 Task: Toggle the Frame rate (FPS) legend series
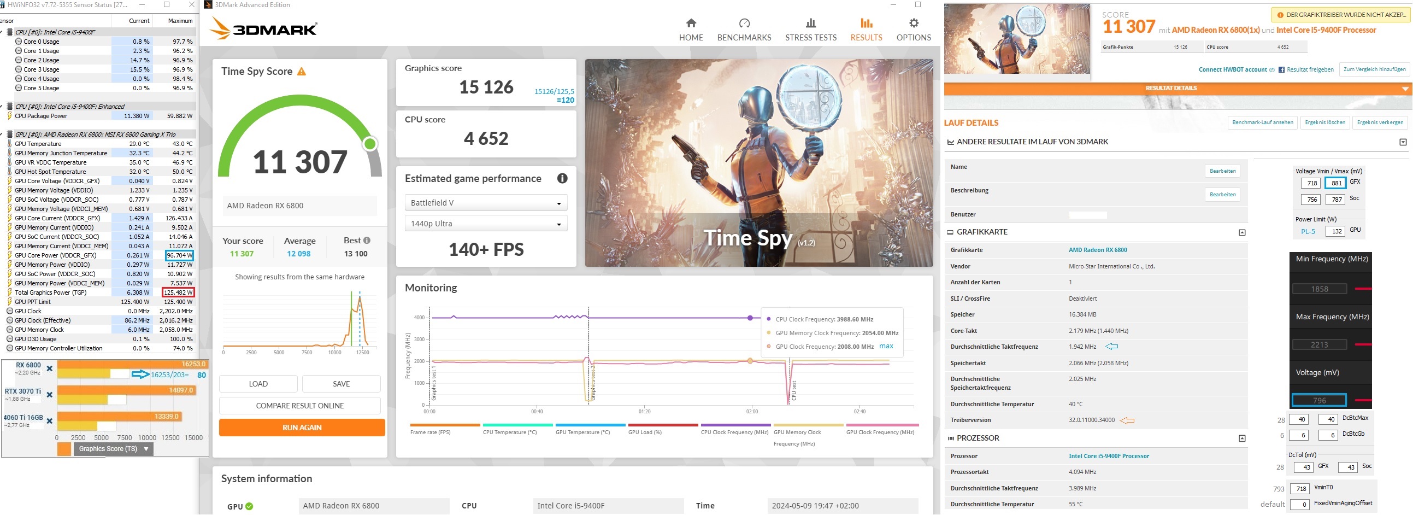click(445, 429)
